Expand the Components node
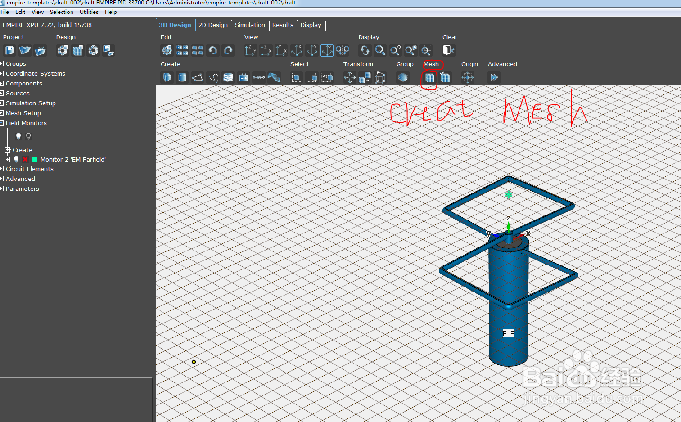 tap(2, 83)
